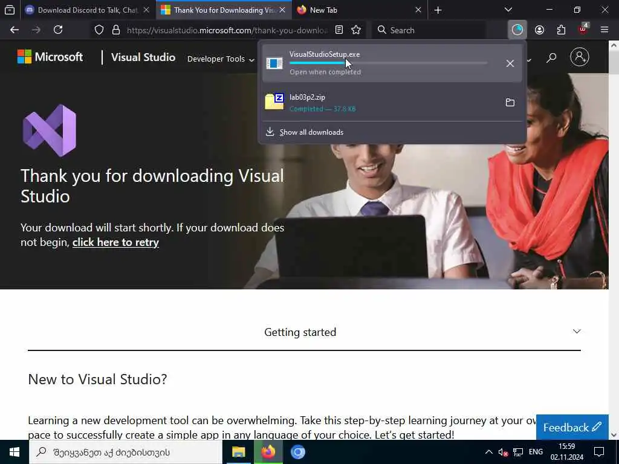Show hidden system tray icons
Screen dimensions: 619x464
pos(488,452)
